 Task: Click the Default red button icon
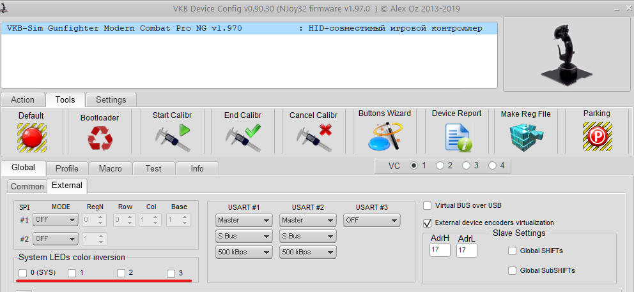pyautogui.click(x=31, y=137)
